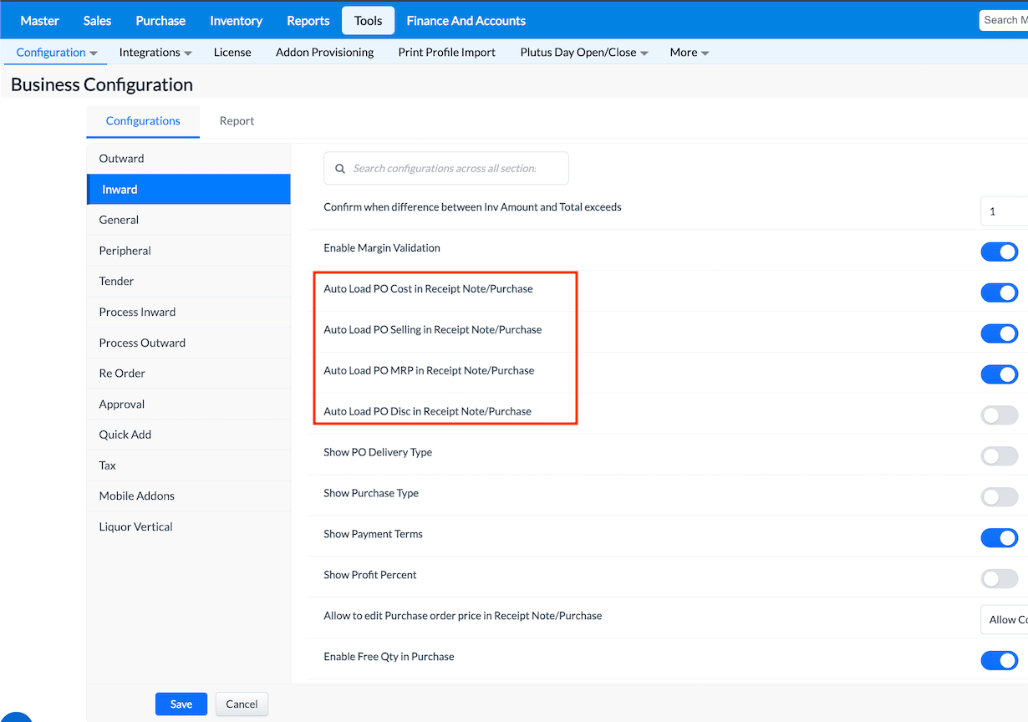Switch to the Report tab
The image size is (1028, 722).
[237, 121]
